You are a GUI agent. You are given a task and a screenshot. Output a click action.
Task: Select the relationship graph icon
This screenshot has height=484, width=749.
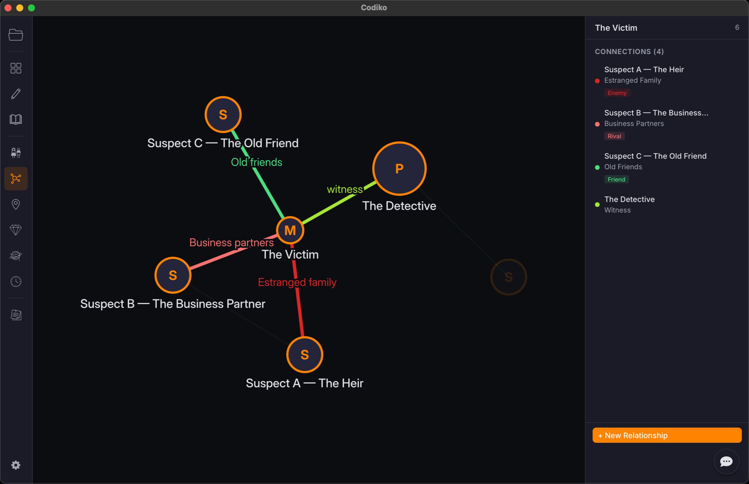coord(16,179)
